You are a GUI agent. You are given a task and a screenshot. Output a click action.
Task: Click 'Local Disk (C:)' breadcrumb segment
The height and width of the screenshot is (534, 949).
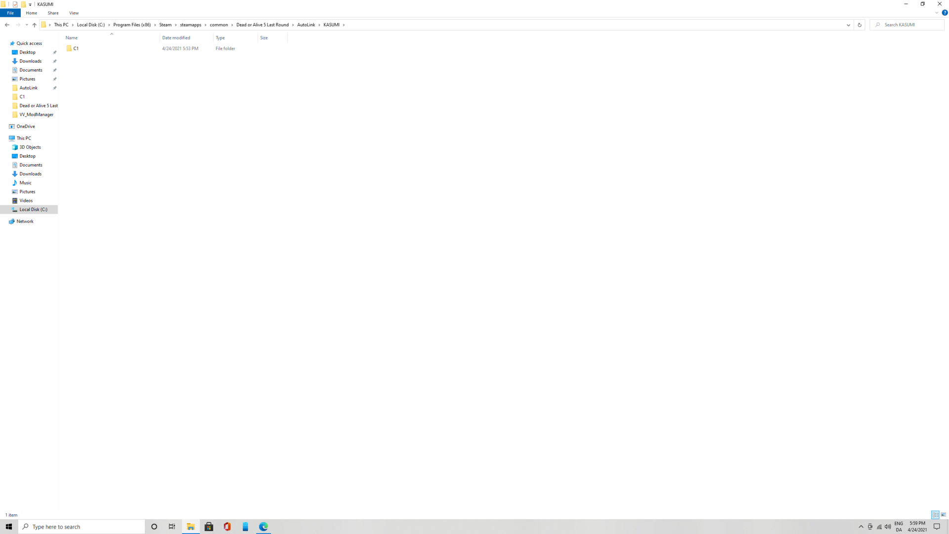point(91,25)
